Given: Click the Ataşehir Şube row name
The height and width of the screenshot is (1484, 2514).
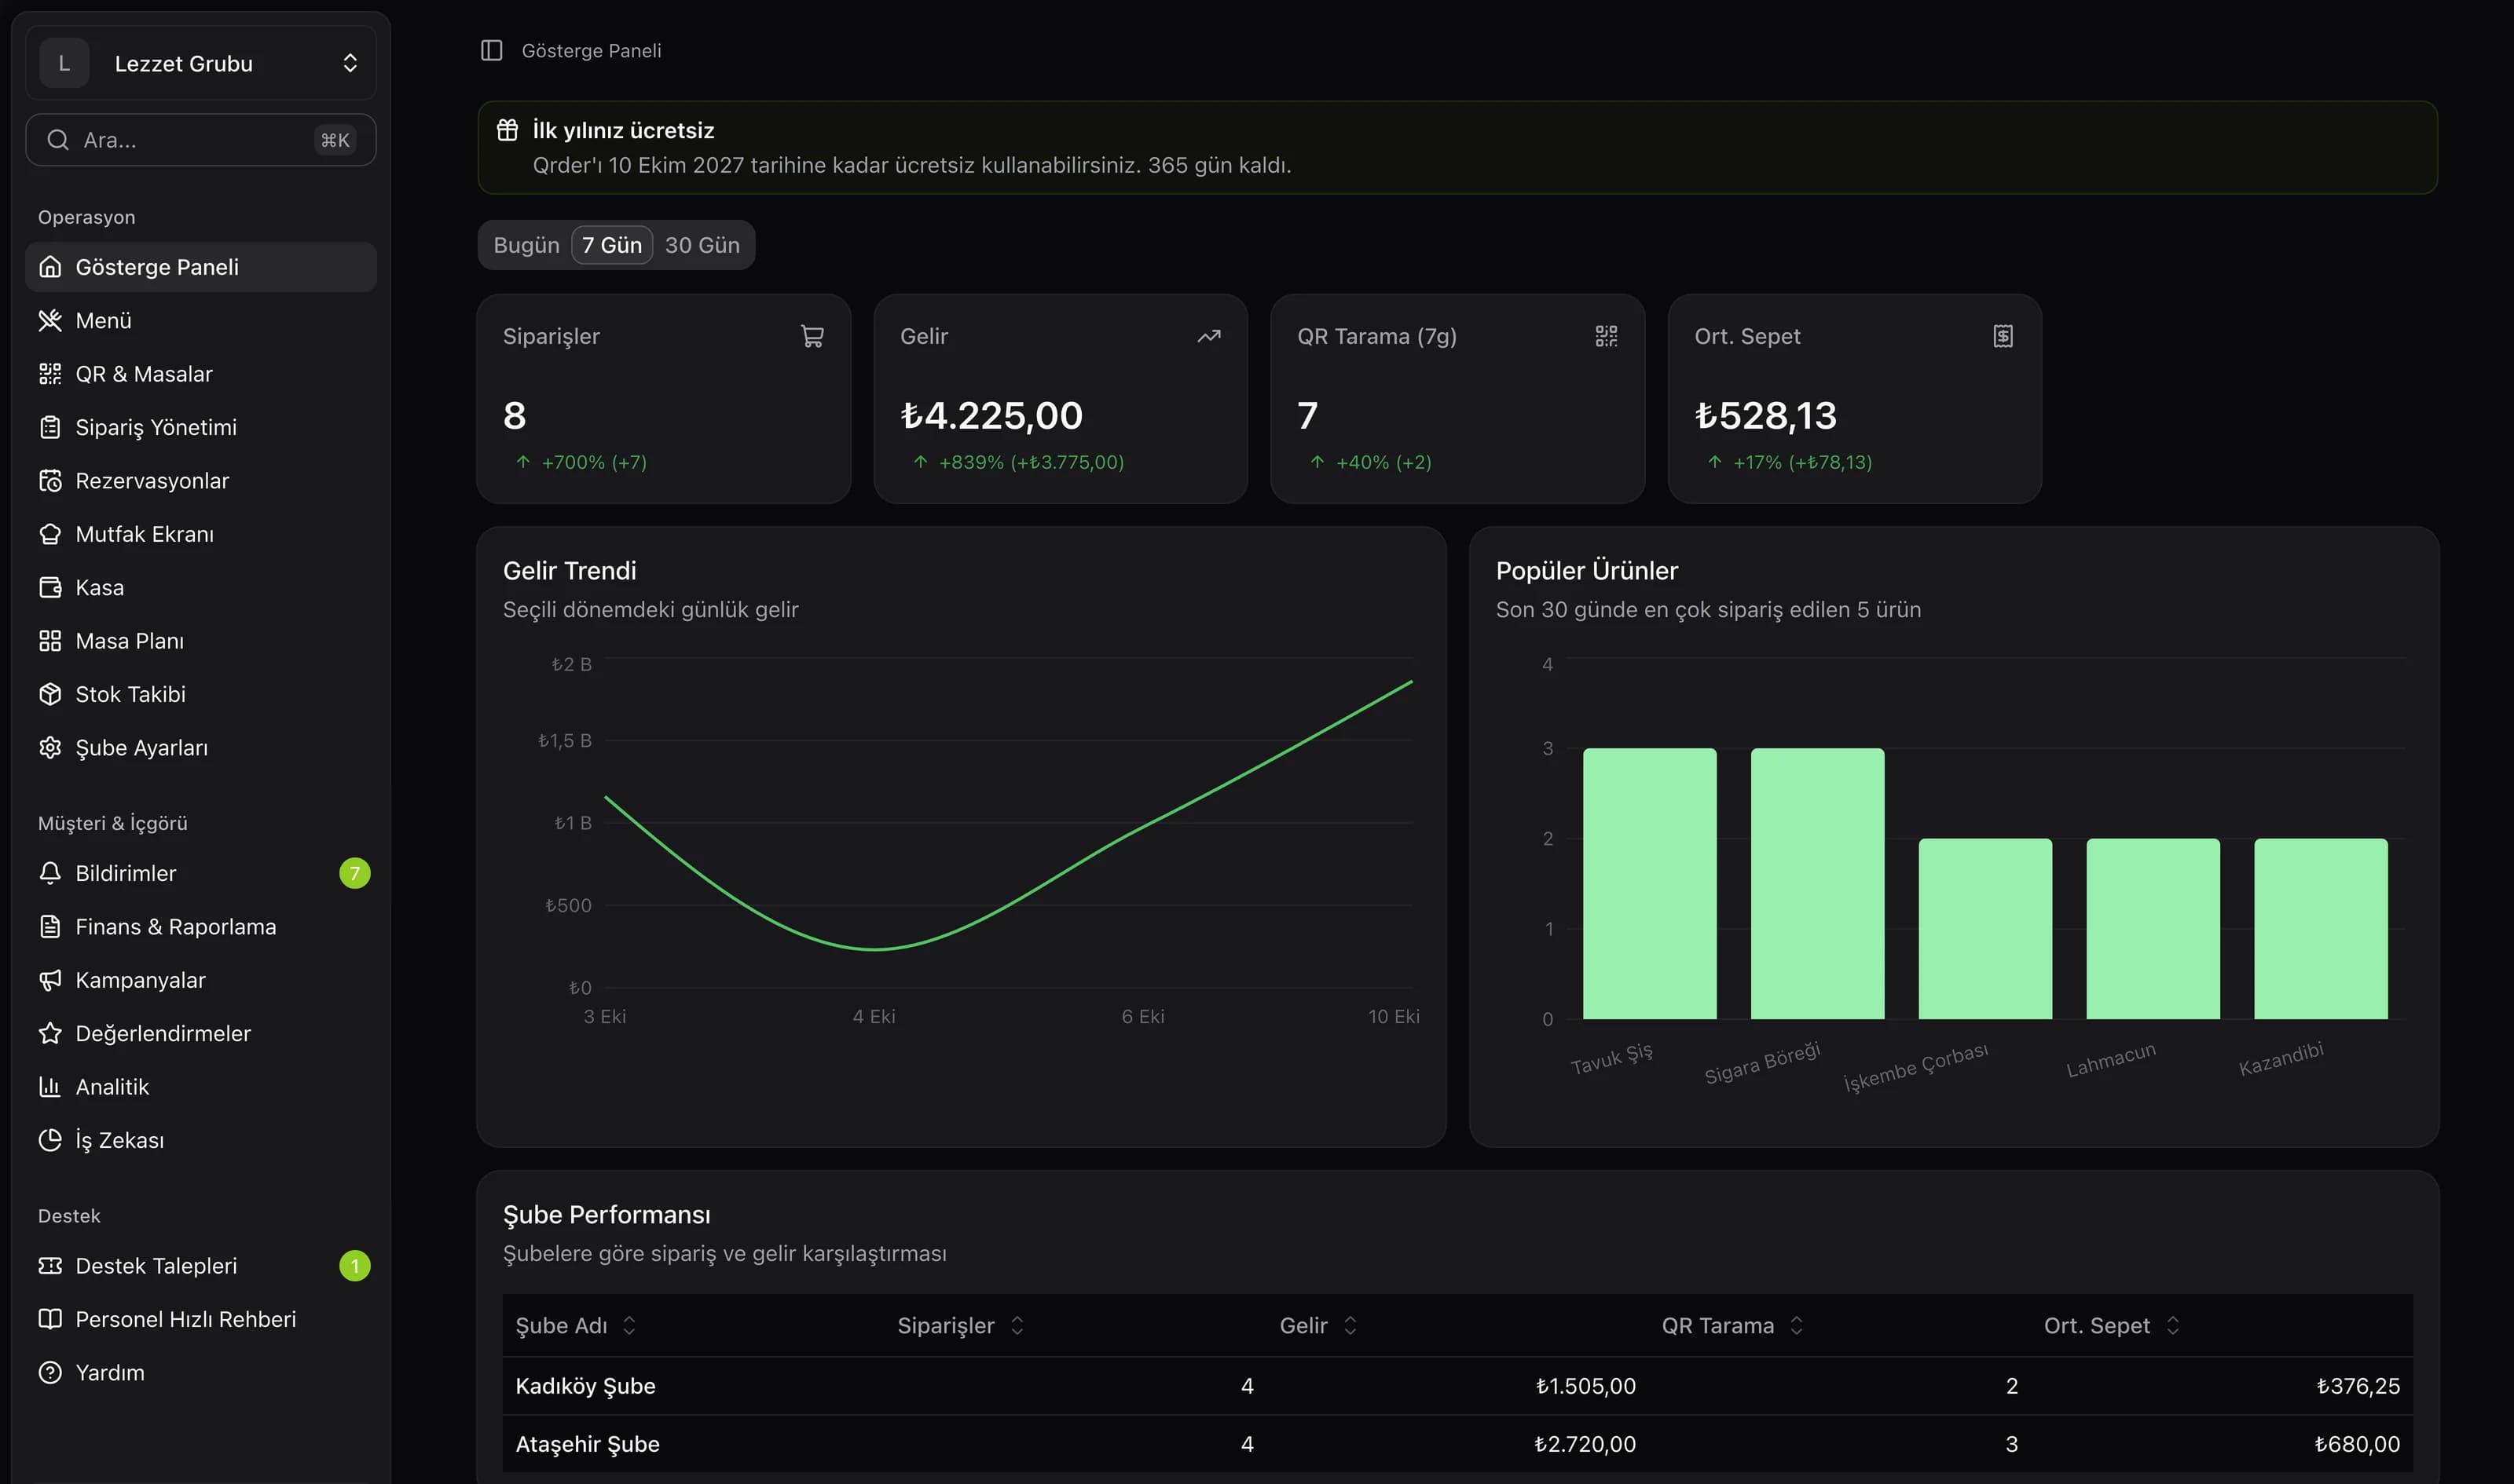Looking at the screenshot, I should [x=587, y=1444].
